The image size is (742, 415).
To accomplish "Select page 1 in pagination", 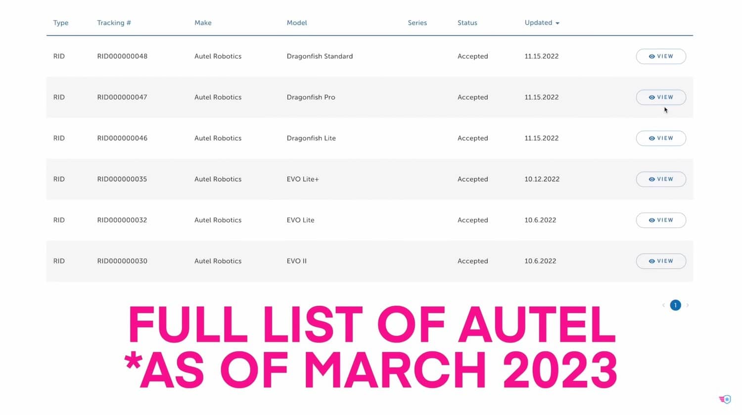I will (x=675, y=305).
